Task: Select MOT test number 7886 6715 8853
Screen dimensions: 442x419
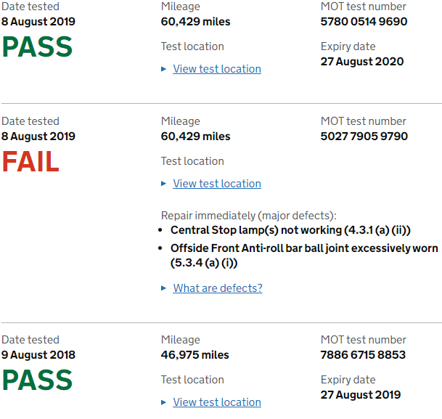Action: point(363,355)
